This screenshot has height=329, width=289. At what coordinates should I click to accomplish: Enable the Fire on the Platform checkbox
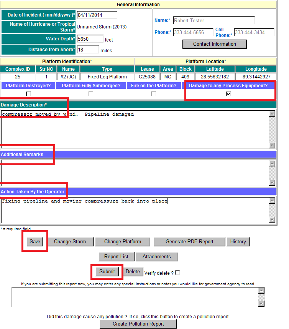[154, 94]
